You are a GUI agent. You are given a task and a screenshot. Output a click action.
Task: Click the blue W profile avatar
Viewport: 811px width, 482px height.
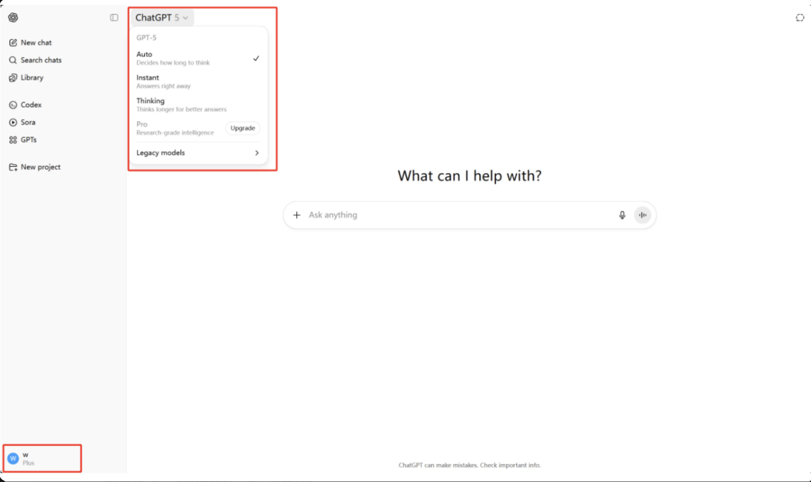click(x=13, y=459)
